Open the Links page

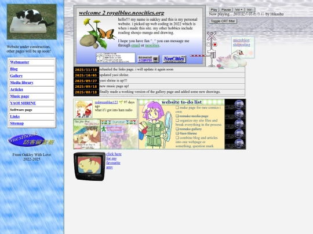click(14, 116)
